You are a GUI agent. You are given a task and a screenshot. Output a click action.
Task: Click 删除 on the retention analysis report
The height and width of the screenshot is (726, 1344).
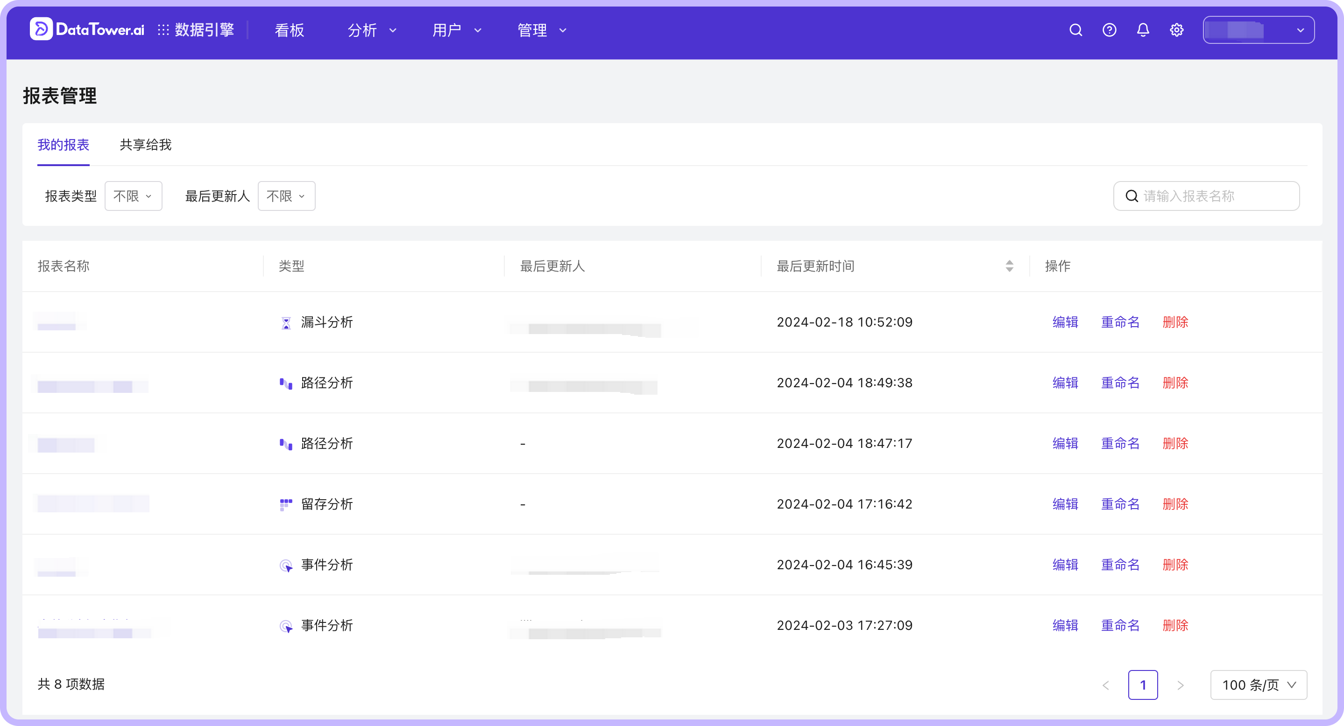(1175, 504)
